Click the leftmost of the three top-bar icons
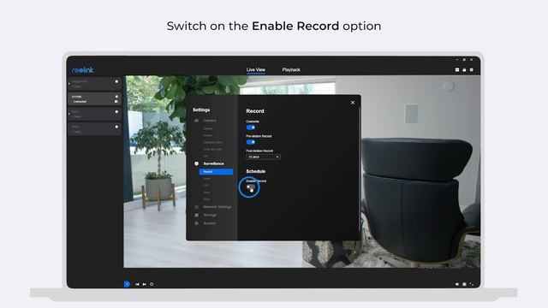This screenshot has width=548, height=308. point(457,70)
